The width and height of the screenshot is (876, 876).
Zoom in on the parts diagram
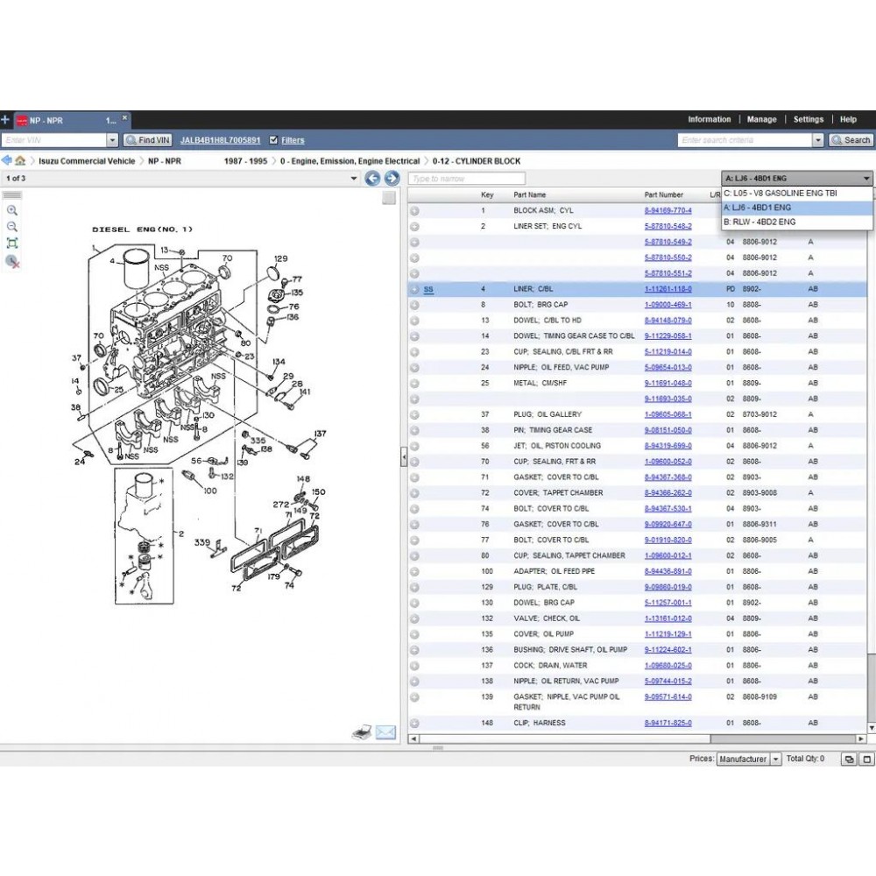click(12, 210)
